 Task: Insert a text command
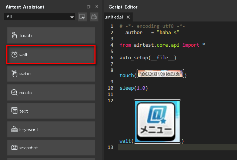coord(51,111)
